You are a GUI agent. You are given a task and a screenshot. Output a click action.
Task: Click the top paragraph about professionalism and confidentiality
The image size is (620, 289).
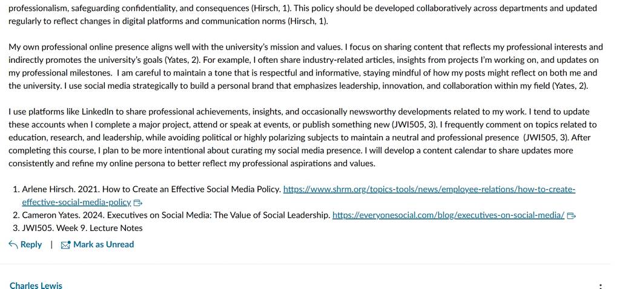point(303,15)
